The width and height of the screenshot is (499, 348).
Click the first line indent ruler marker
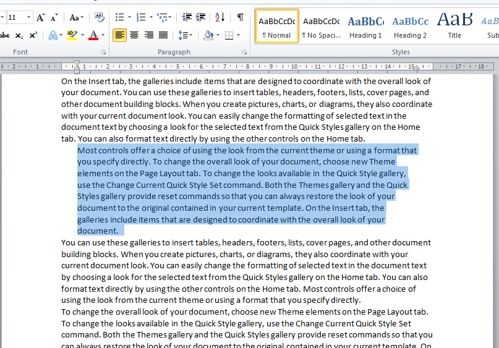77,63
